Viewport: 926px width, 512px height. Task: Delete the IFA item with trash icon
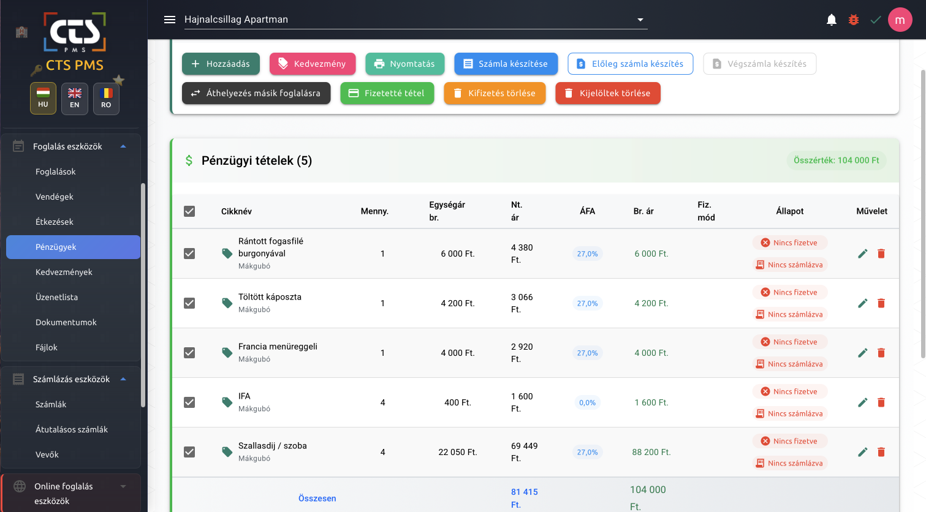pyautogui.click(x=881, y=402)
